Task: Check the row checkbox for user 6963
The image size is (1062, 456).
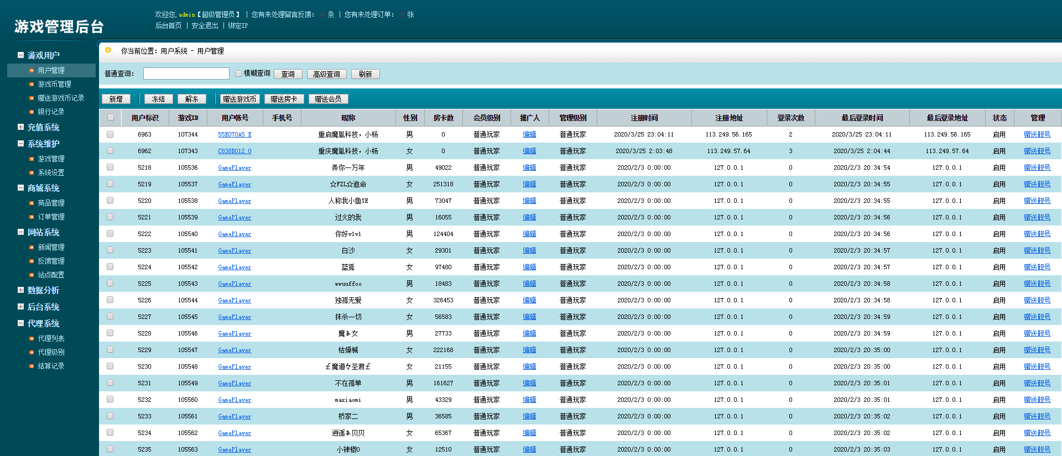Action: coord(110,134)
